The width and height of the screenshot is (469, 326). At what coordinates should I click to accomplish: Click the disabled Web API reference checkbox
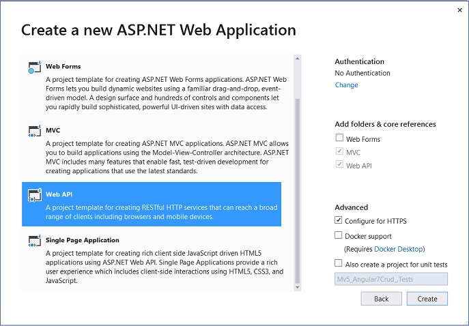(339, 164)
